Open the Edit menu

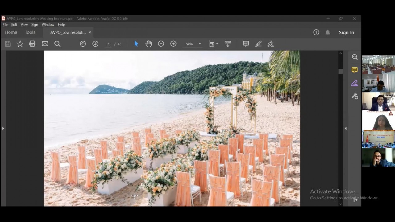pyautogui.click(x=14, y=25)
